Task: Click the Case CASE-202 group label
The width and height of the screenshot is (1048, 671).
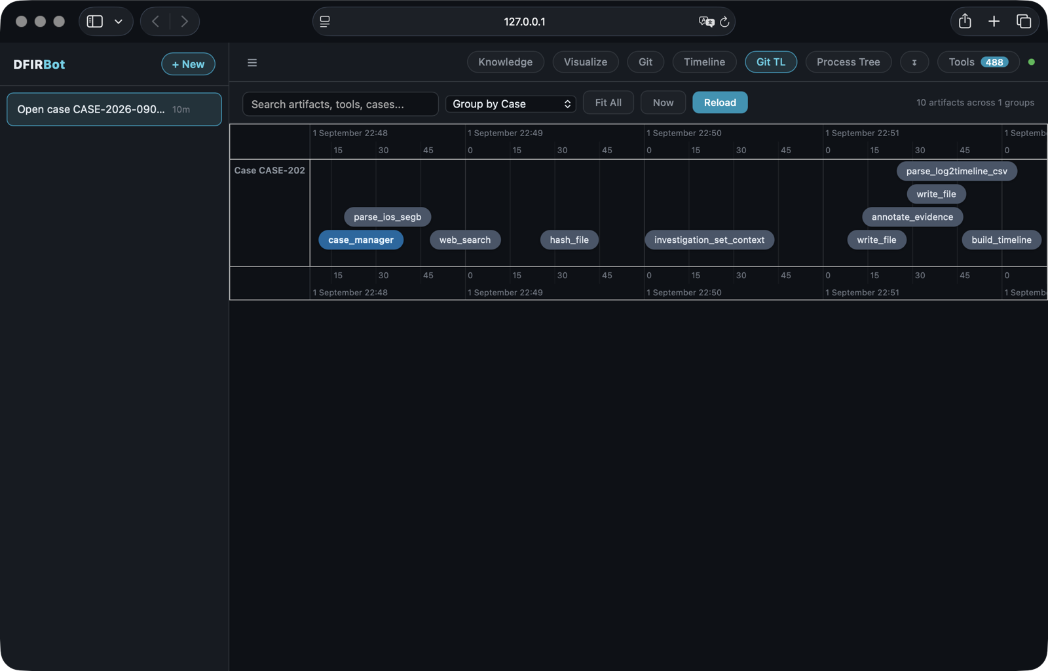Action: pyautogui.click(x=270, y=170)
